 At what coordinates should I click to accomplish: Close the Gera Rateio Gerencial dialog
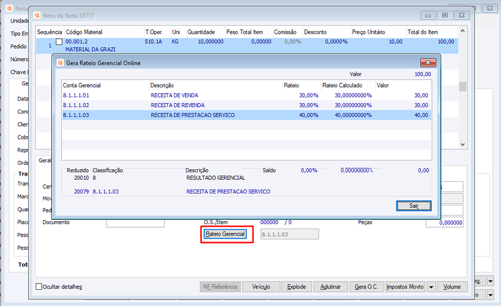[x=428, y=62]
